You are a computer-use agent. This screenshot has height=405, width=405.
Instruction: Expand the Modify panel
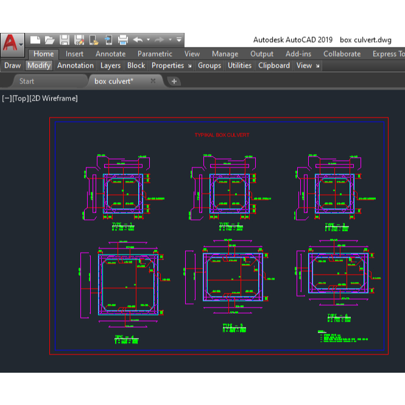[x=39, y=66]
